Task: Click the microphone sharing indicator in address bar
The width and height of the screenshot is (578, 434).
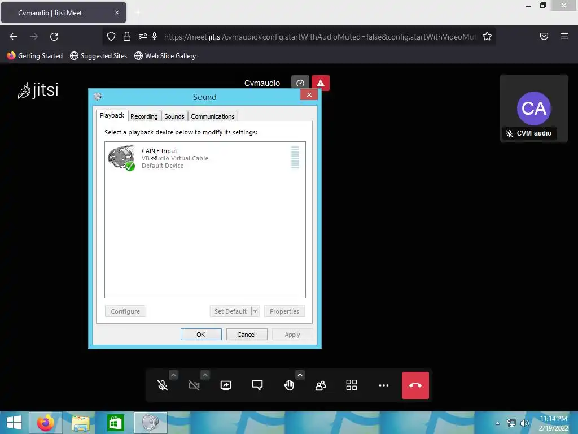Action: [155, 36]
